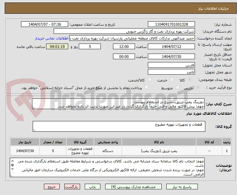Click the table cell with date 1404/07/30
237x195 pixels.
[25, 150]
